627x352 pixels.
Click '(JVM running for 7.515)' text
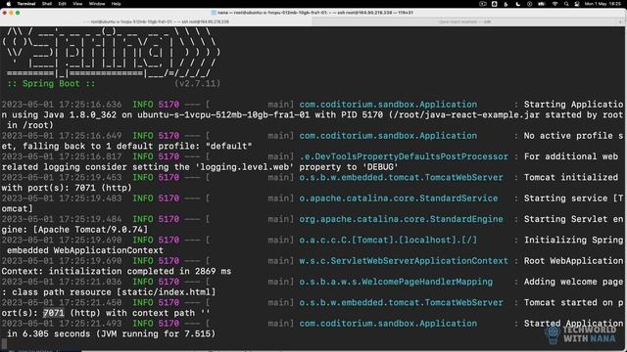(x=156, y=333)
